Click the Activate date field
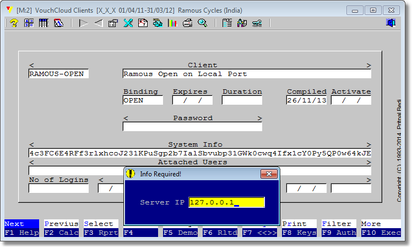 coord(351,100)
